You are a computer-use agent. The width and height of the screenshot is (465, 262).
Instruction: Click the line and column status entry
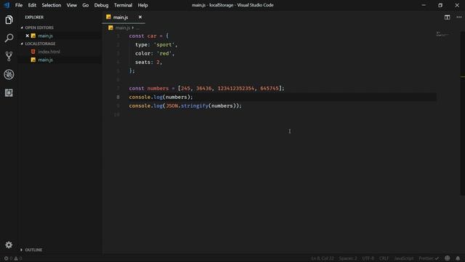click(323, 258)
